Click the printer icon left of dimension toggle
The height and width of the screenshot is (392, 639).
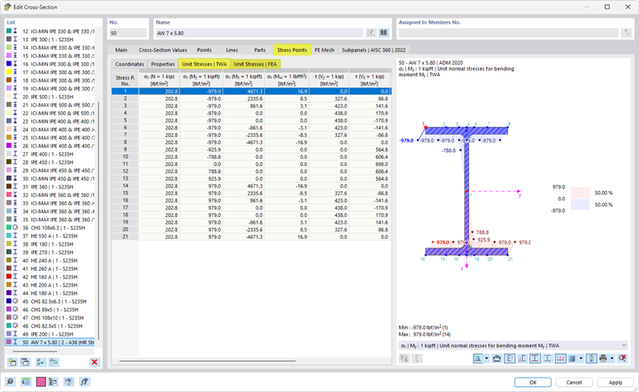(497, 358)
